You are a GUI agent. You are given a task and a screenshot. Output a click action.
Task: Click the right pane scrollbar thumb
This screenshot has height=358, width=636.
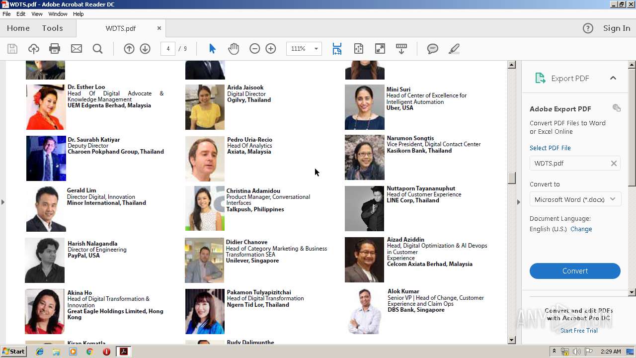(x=632, y=127)
